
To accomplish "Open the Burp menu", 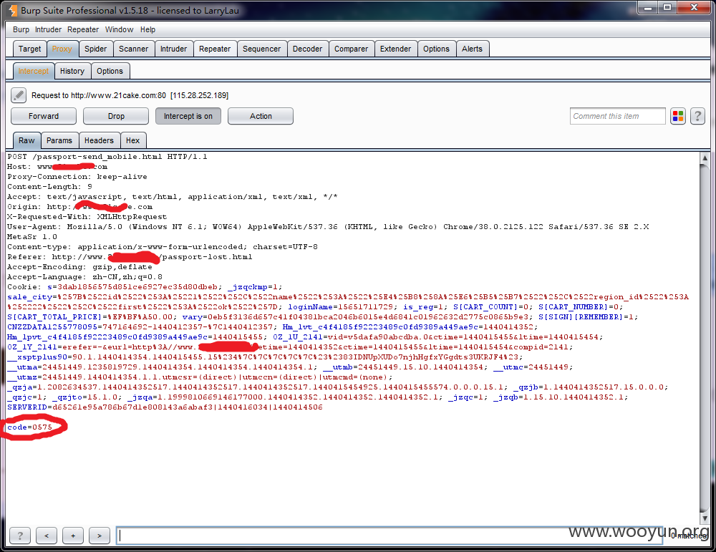I will click(21, 29).
